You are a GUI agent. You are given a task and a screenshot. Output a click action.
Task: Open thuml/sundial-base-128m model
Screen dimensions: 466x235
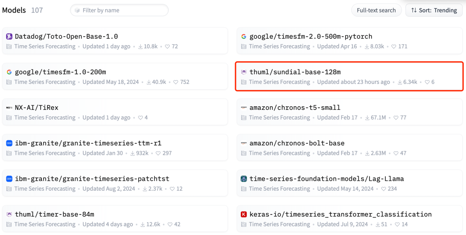pyautogui.click(x=349, y=77)
